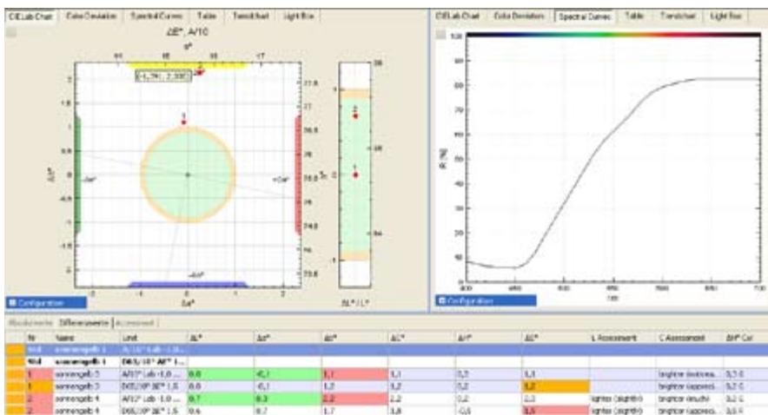
Task: Click the small square icon above the CIELab chart
Action: coord(10,33)
